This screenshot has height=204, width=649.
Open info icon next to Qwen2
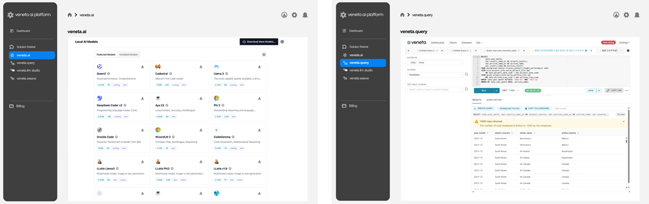[x=108, y=74]
